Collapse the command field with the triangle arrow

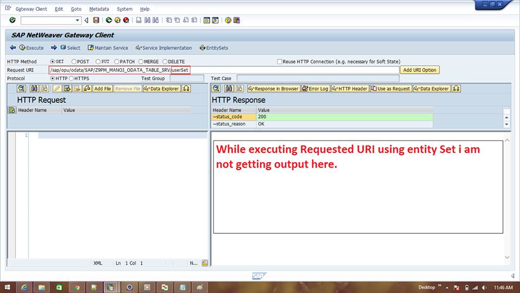(x=86, y=20)
